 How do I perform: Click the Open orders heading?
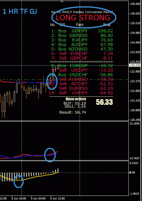point(76,99)
